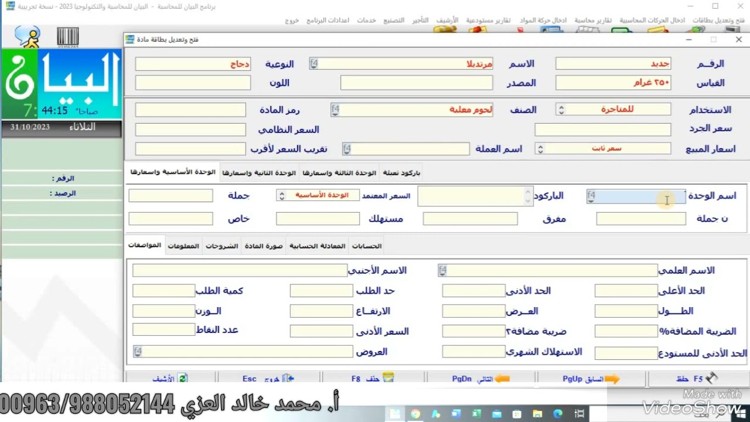
Task: Click خروج Esc exit button
Action: click(268, 379)
